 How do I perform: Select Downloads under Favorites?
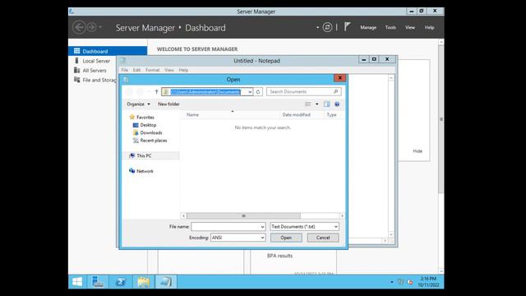[x=151, y=132]
